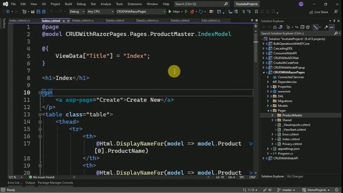Open the feedback icon beside Live Share
Viewport: 343px width, 193px height.
tap(336, 12)
